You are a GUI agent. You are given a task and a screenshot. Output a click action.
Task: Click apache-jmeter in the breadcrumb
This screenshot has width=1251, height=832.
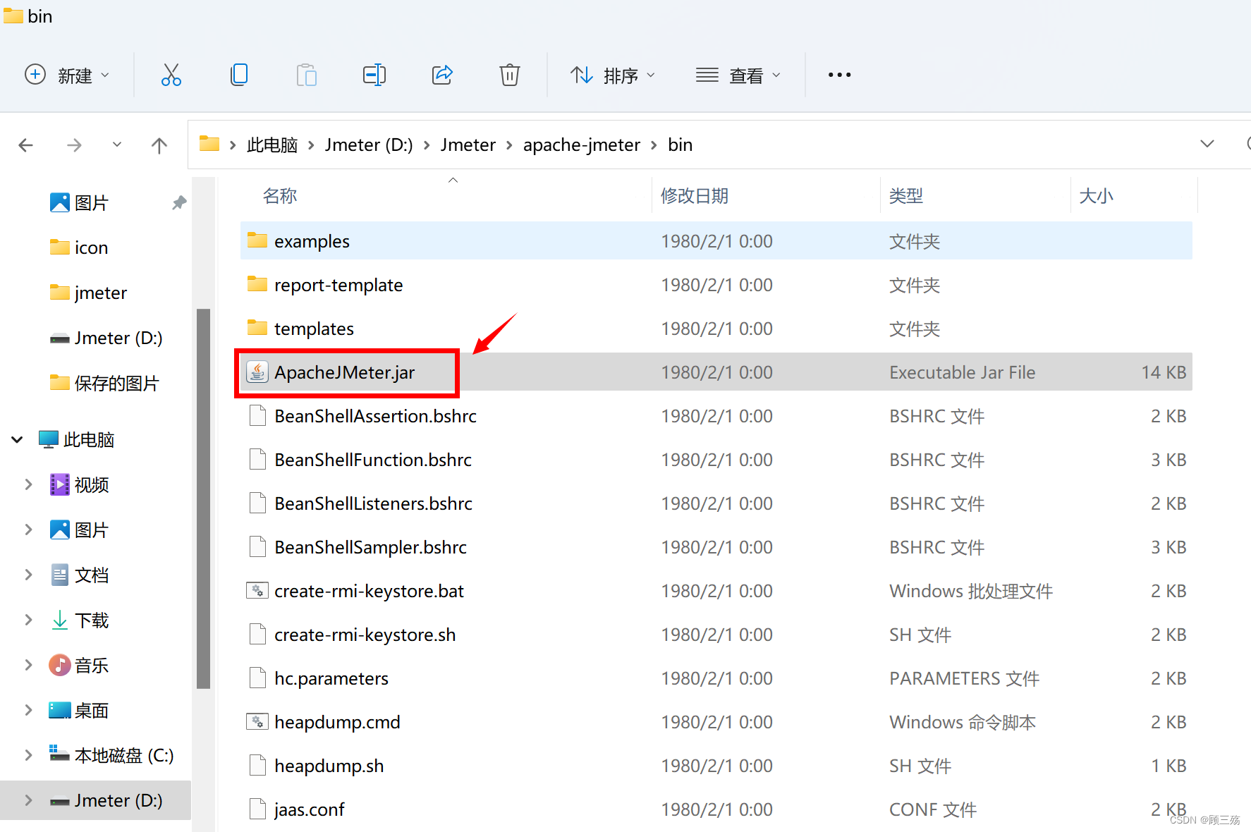[582, 145]
